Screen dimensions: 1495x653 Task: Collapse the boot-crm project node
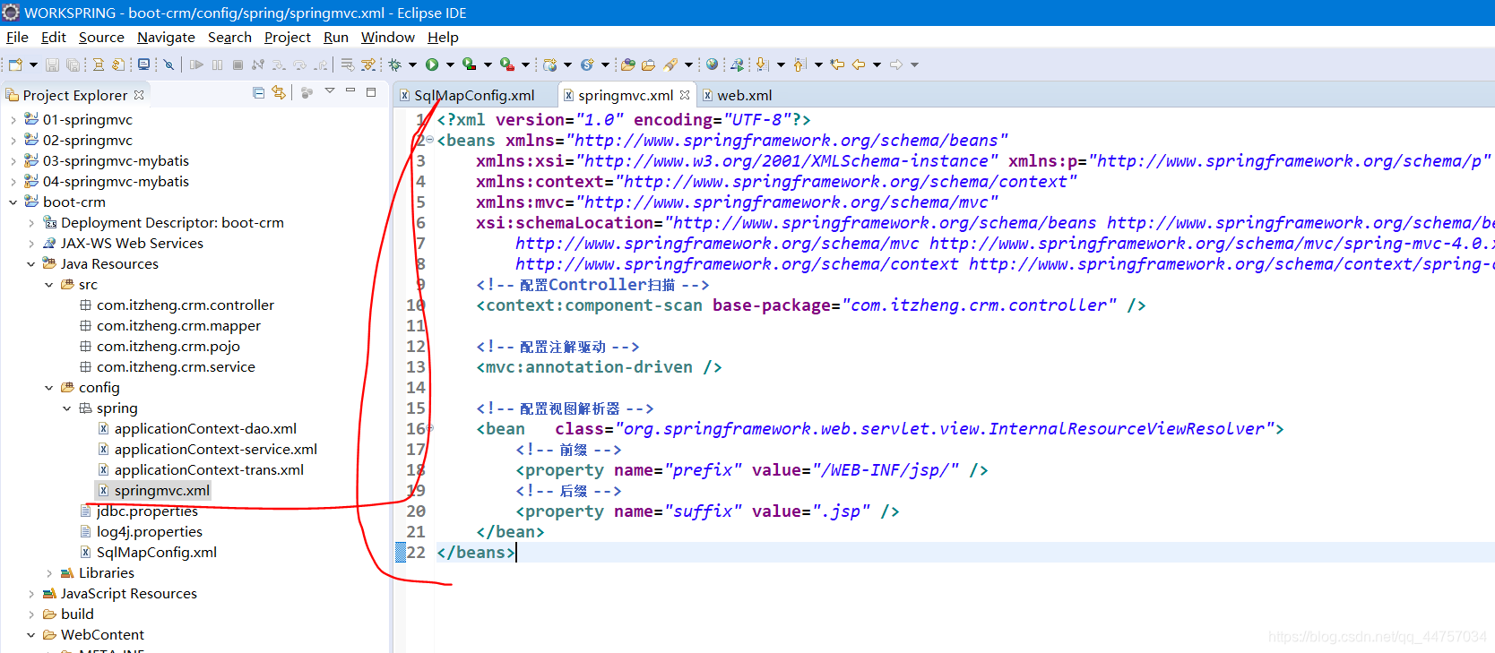13,202
